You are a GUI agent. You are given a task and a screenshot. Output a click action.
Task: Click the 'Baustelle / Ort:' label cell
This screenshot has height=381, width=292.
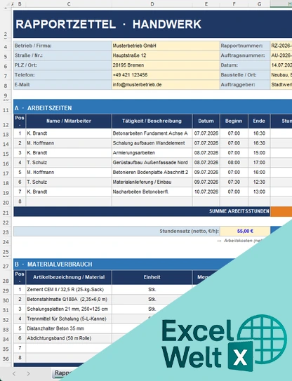tap(245, 75)
